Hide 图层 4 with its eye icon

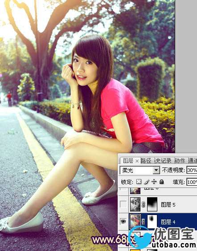(x=123, y=221)
